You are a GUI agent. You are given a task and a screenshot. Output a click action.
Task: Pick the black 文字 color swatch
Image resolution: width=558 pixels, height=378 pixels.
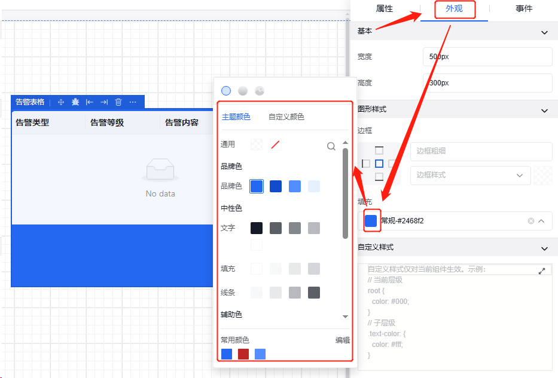(257, 228)
